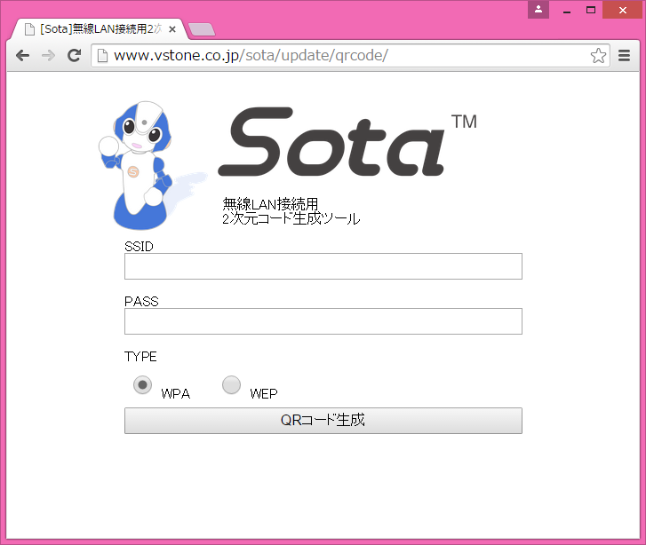Reload the page with the refresh icon

74,55
